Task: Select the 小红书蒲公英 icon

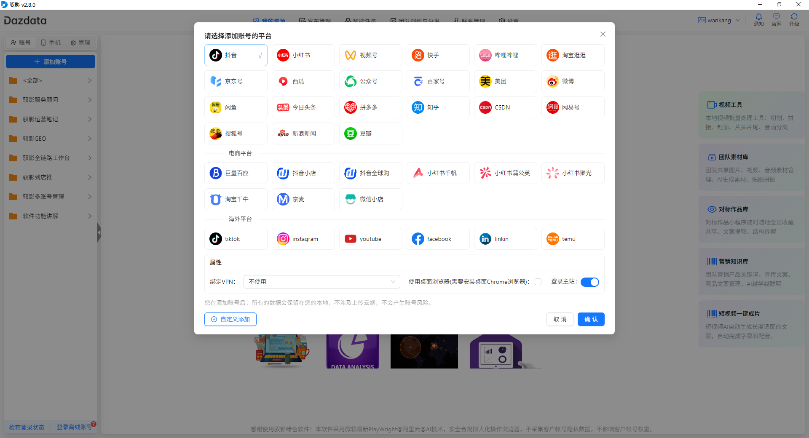Action: tap(485, 173)
